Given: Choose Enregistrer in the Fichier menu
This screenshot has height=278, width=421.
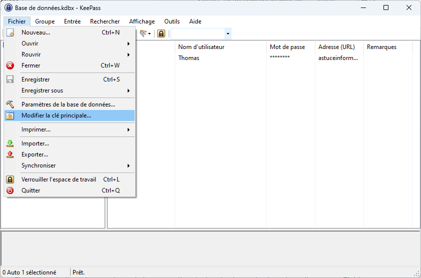Looking at the screenshot, I should 70,79.
